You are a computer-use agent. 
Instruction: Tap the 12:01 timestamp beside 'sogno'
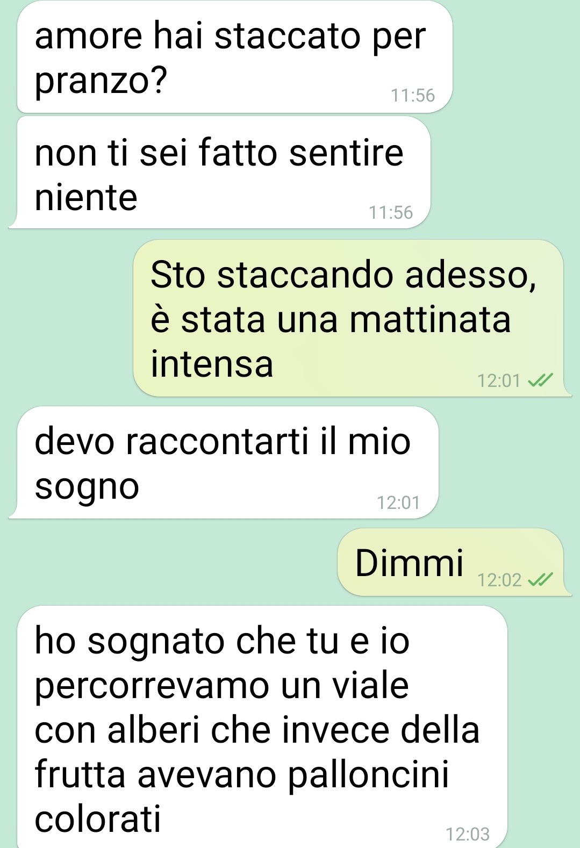click(x=398, y=502)
